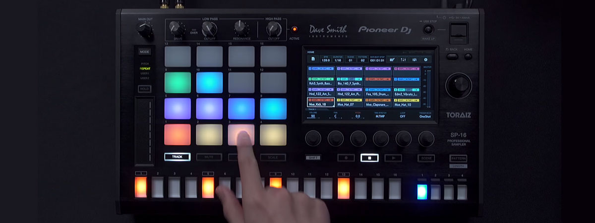Toggle the HOLD button
This screenshot has width=595, height=223.
[144, 89]
